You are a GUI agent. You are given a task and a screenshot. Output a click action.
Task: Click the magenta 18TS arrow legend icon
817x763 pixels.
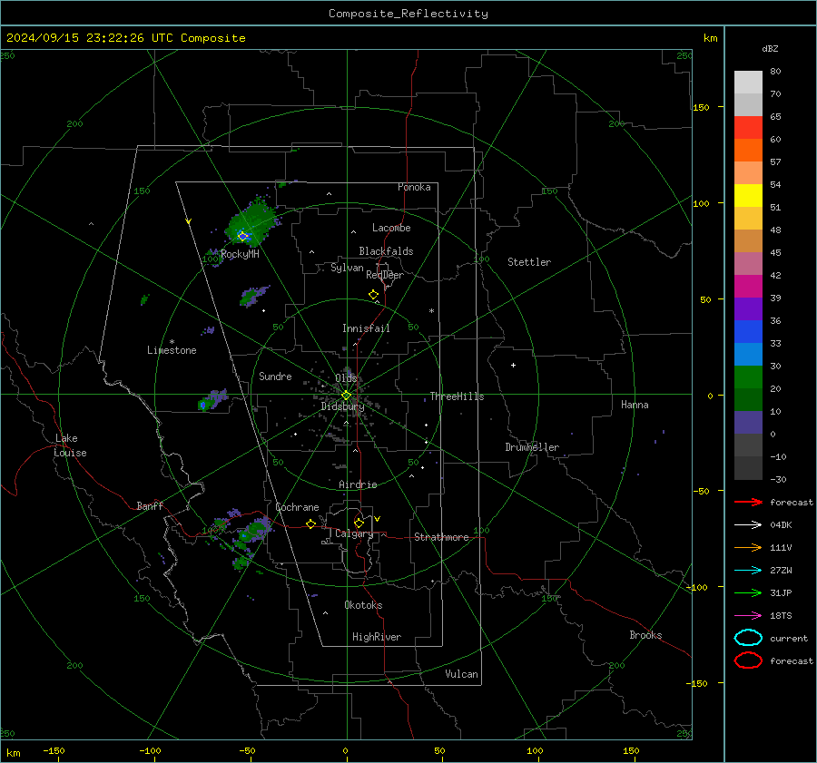(748, 616)
